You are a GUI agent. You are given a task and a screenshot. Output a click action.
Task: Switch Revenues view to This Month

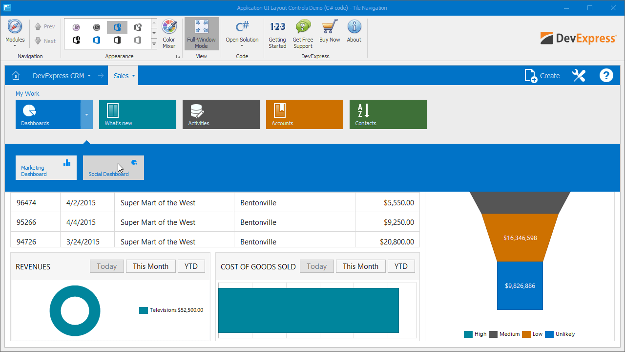(x=150, y=266)
